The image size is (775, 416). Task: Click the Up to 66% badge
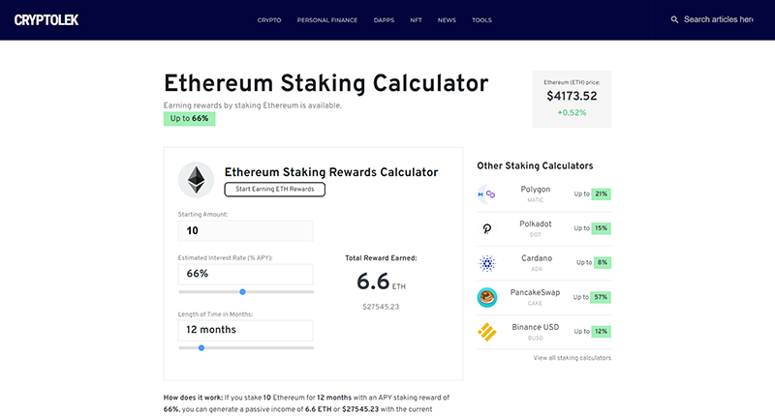[x=189, y=119]
